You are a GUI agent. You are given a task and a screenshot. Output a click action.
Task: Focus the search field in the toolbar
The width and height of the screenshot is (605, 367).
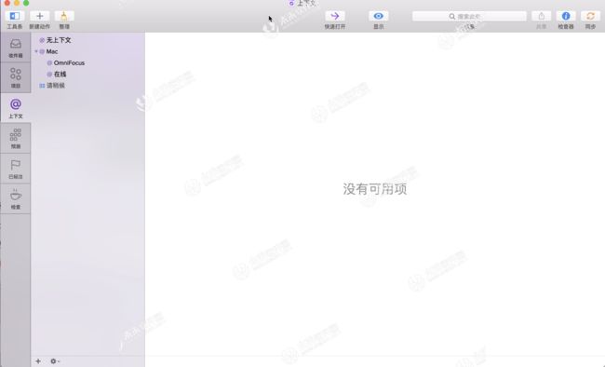coord(469,16)
